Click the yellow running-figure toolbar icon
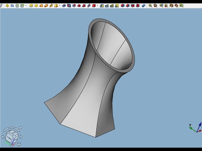202x151 pixels. [x=51, y=5]
